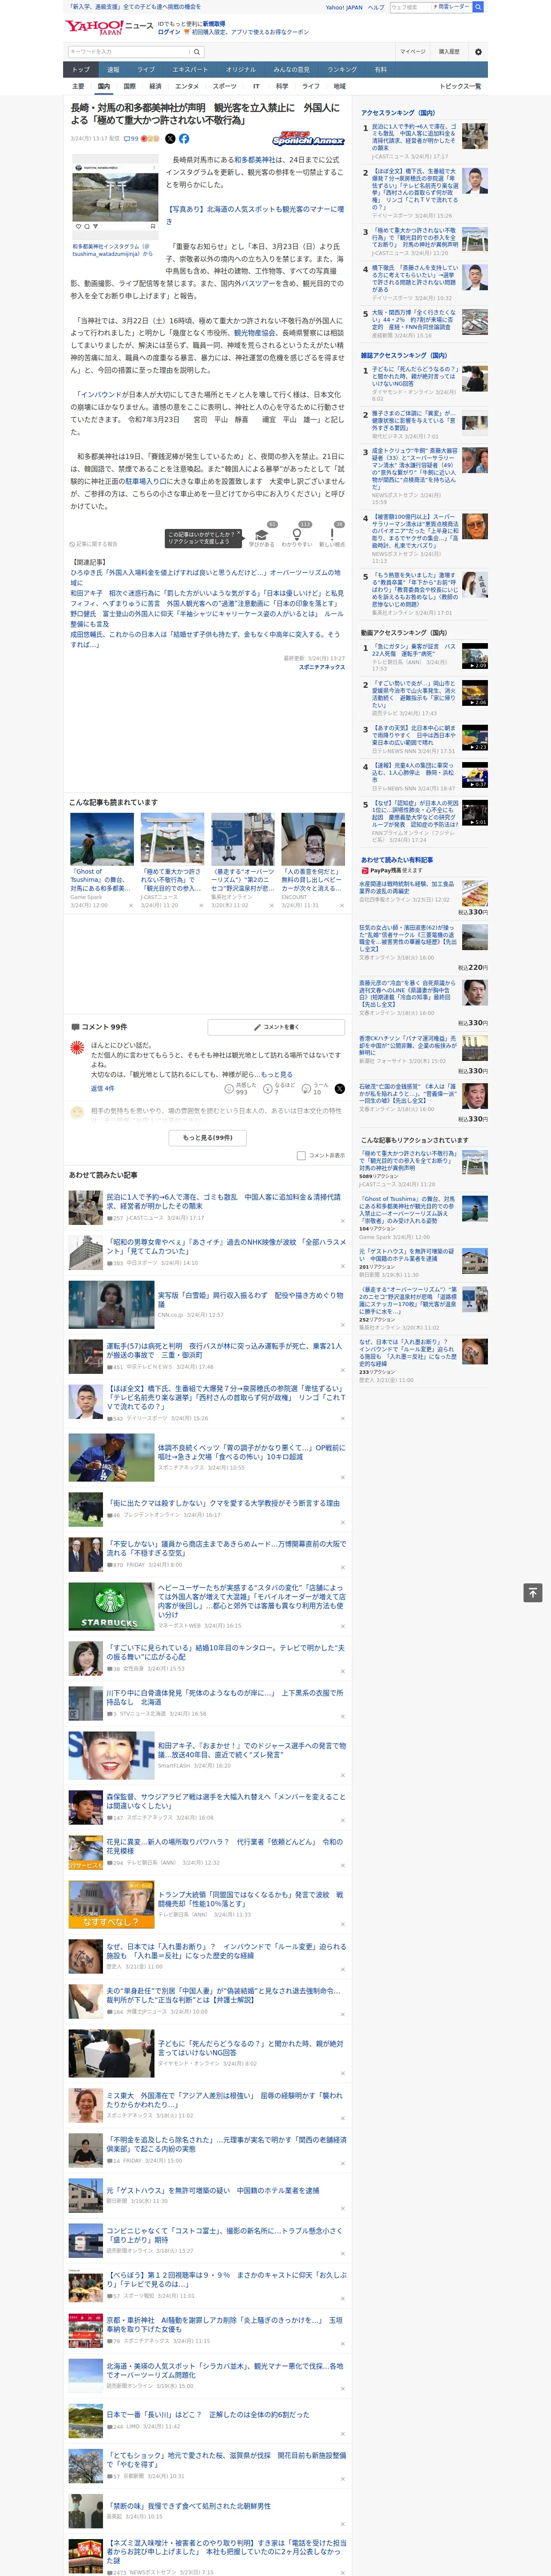Viewport: 551px width, 2576px height.
Task: Play the second video ranking thumbnail (2:06)
Action: click(475, 693)
